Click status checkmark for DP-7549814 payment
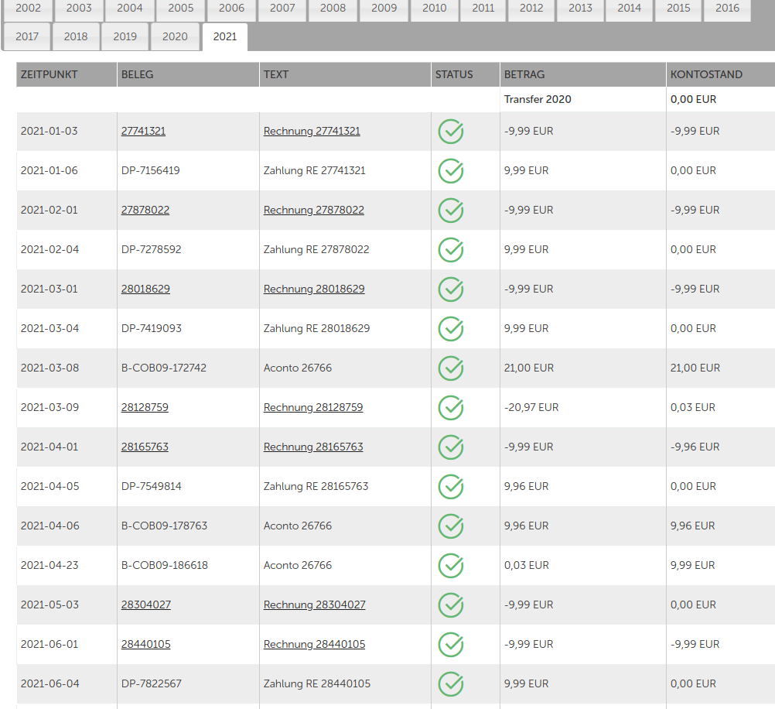775x709 pixels. (451, 487)
